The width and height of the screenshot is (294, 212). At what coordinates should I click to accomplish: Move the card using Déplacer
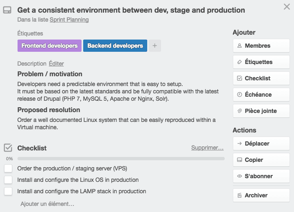(x=261, y=144)
